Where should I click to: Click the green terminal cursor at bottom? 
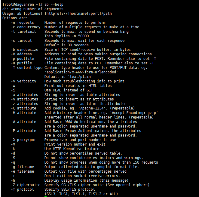tap(46, 197)
